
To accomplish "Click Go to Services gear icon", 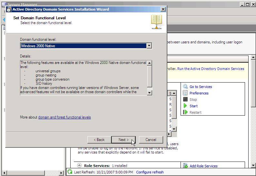I will 185,86.
